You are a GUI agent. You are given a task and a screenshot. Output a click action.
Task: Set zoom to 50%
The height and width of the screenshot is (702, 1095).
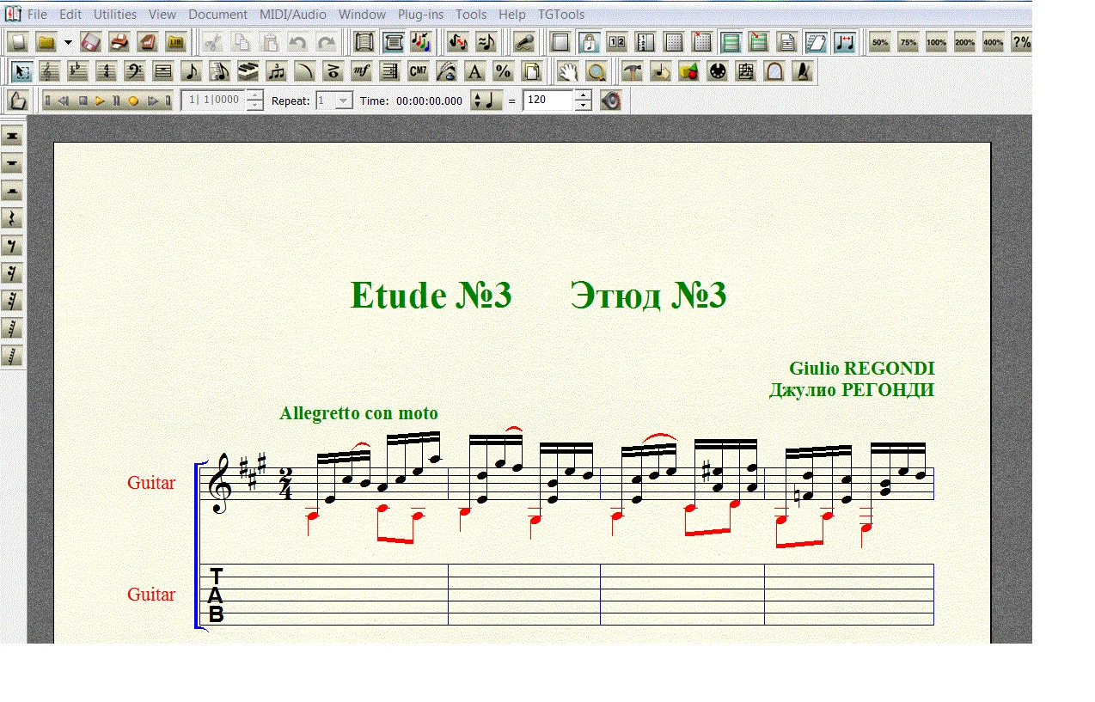click(880, 41)
